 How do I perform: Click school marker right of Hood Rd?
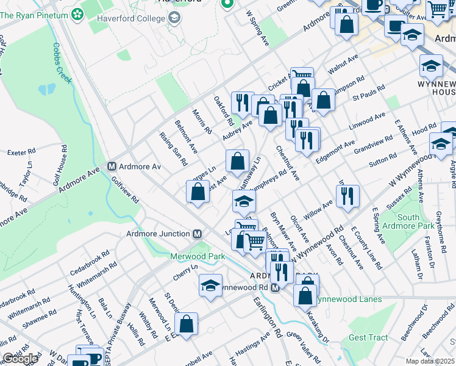point(441,145)
